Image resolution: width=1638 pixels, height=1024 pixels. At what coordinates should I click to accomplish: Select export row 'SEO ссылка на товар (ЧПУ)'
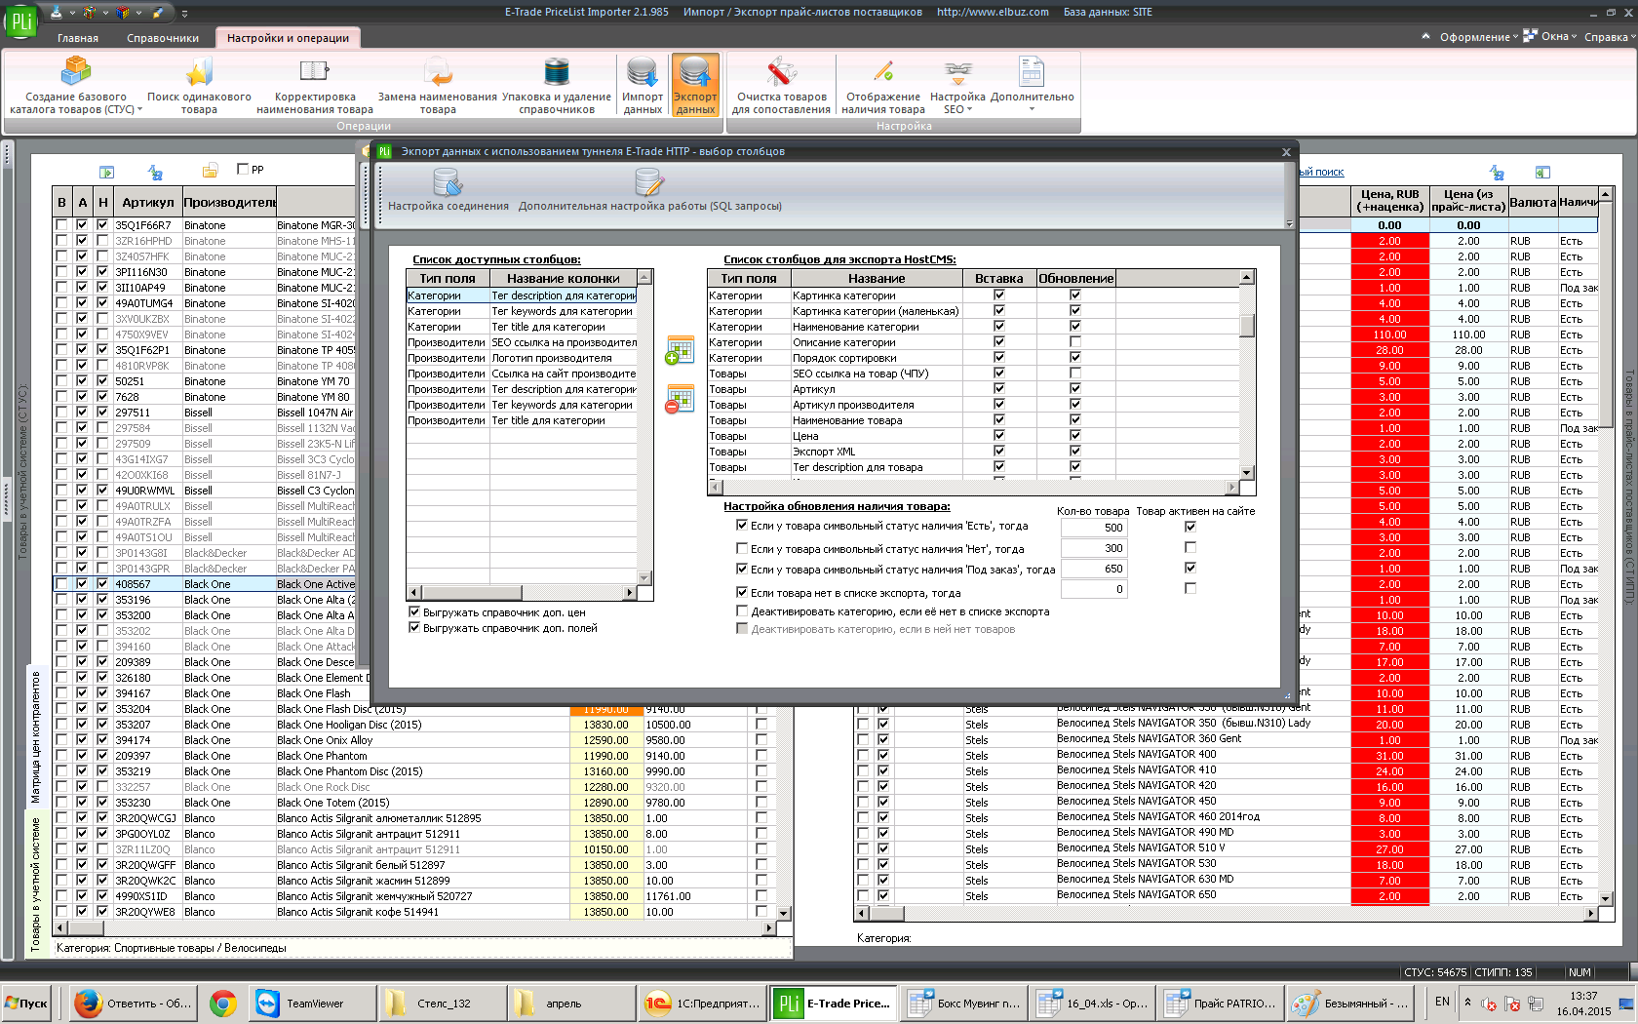tap(972, 374)
